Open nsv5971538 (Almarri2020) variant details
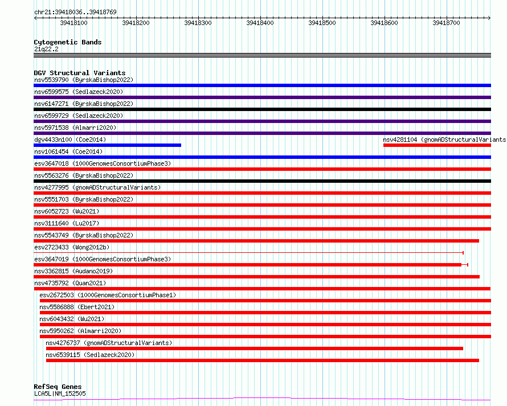Screen dimensions: 507x406 [75, 128]
